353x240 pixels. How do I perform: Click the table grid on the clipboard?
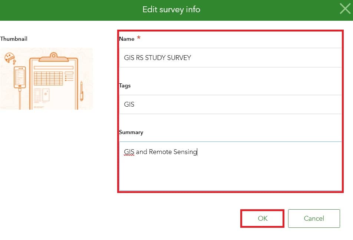(49, 79)
